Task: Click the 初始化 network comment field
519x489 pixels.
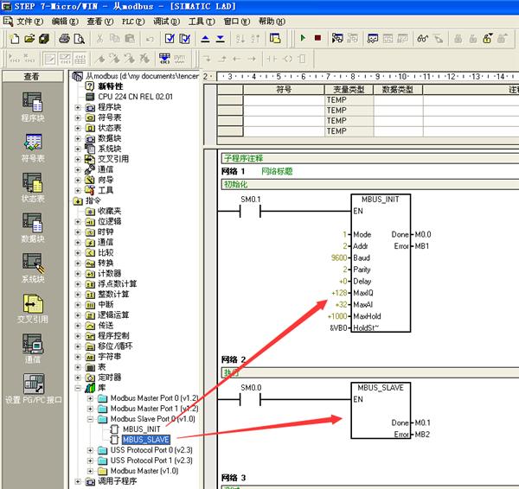Action: 369,184
